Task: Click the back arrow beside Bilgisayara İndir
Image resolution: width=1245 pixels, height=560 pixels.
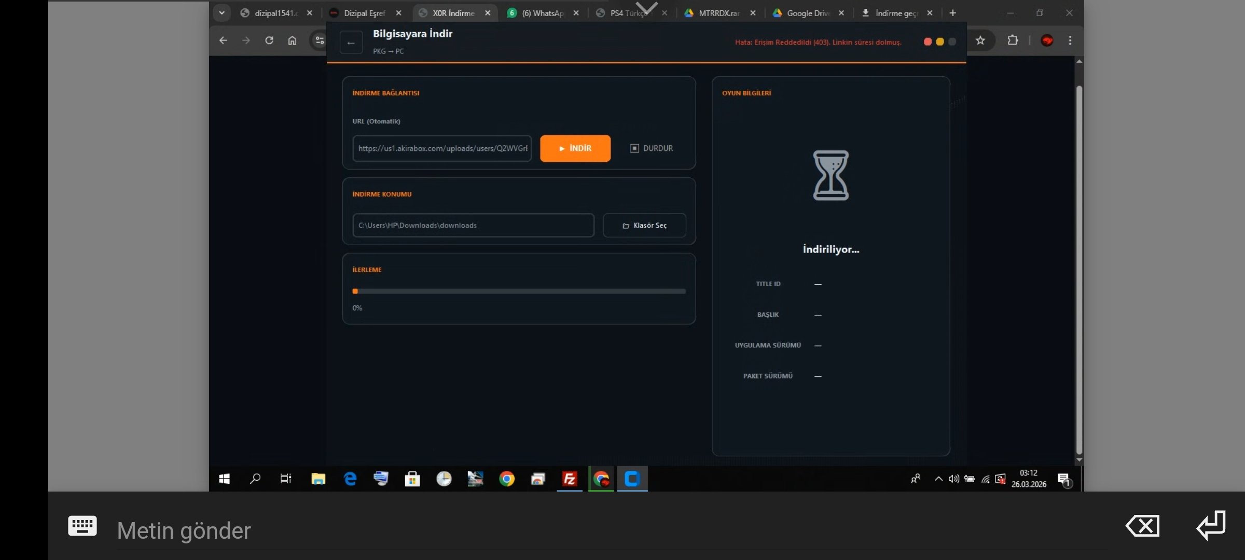Action: click(x=351, y=43)
